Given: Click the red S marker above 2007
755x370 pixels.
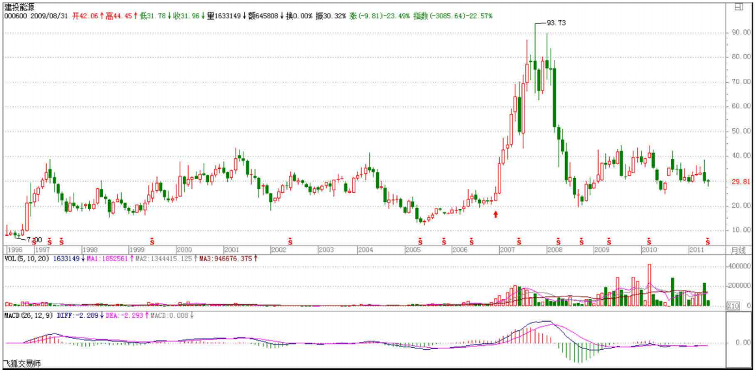Looking at the screenshot, I should pos(519,241).
